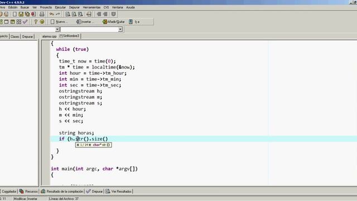This screenshot has height=201, width=357.
Task: Click the greyed Add to project icon
Action: pyautogui.click(x=99, y=14)
